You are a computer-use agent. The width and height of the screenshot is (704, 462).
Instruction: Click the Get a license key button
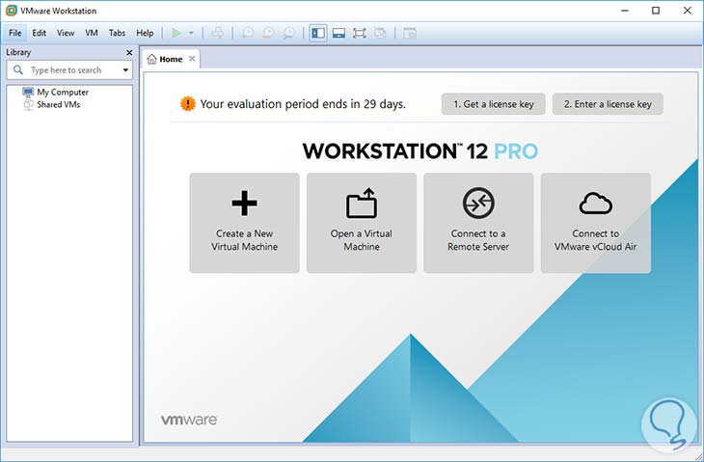tap(493, 104)
